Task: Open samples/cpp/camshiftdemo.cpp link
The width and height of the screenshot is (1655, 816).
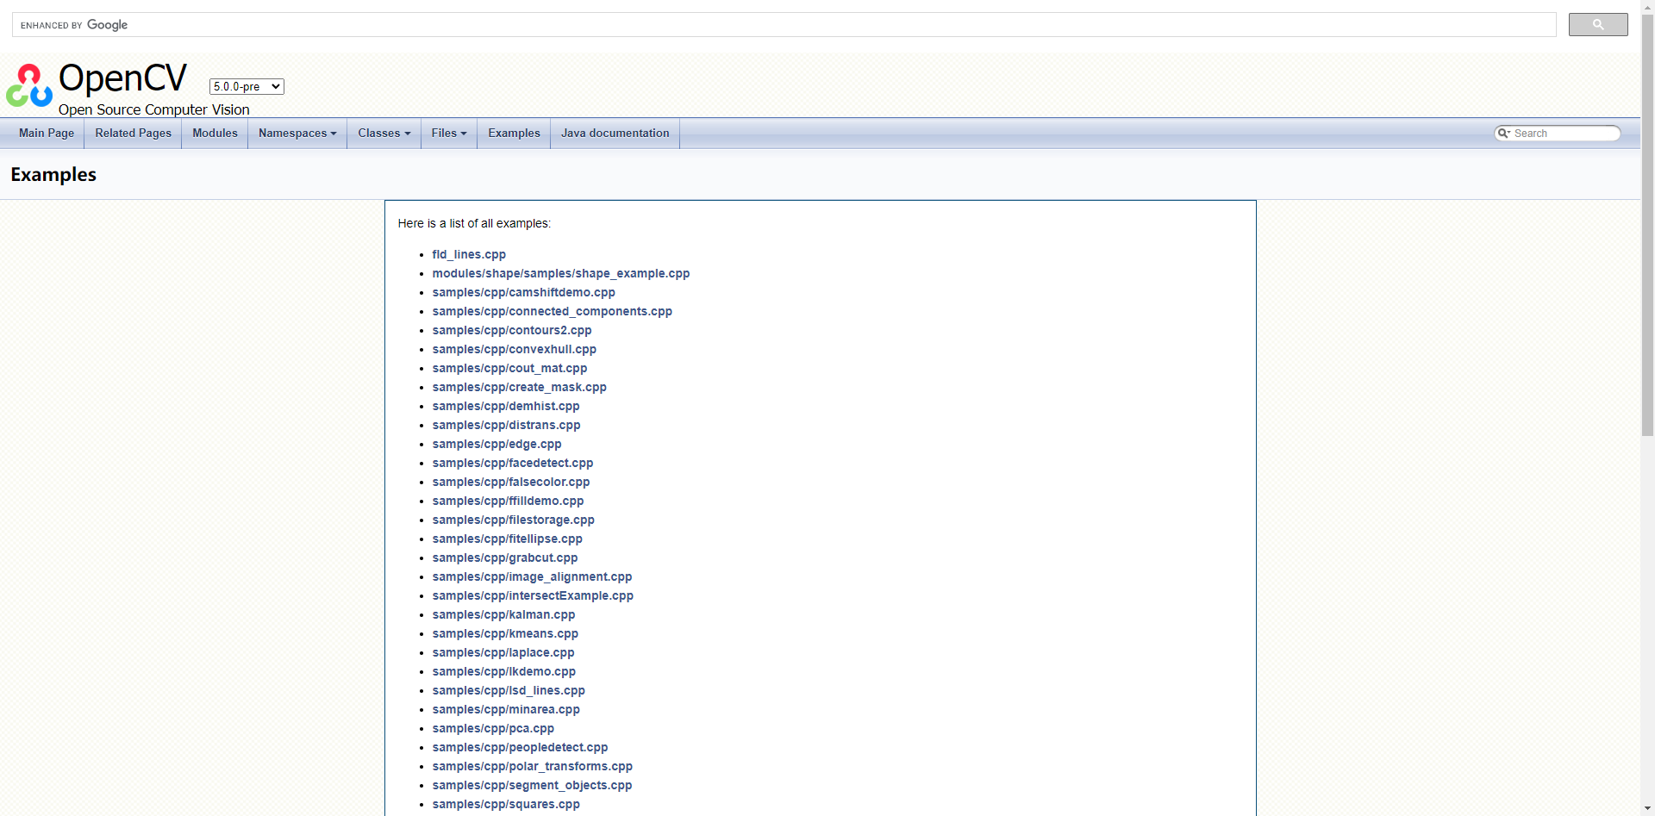Action: (524, 293)
